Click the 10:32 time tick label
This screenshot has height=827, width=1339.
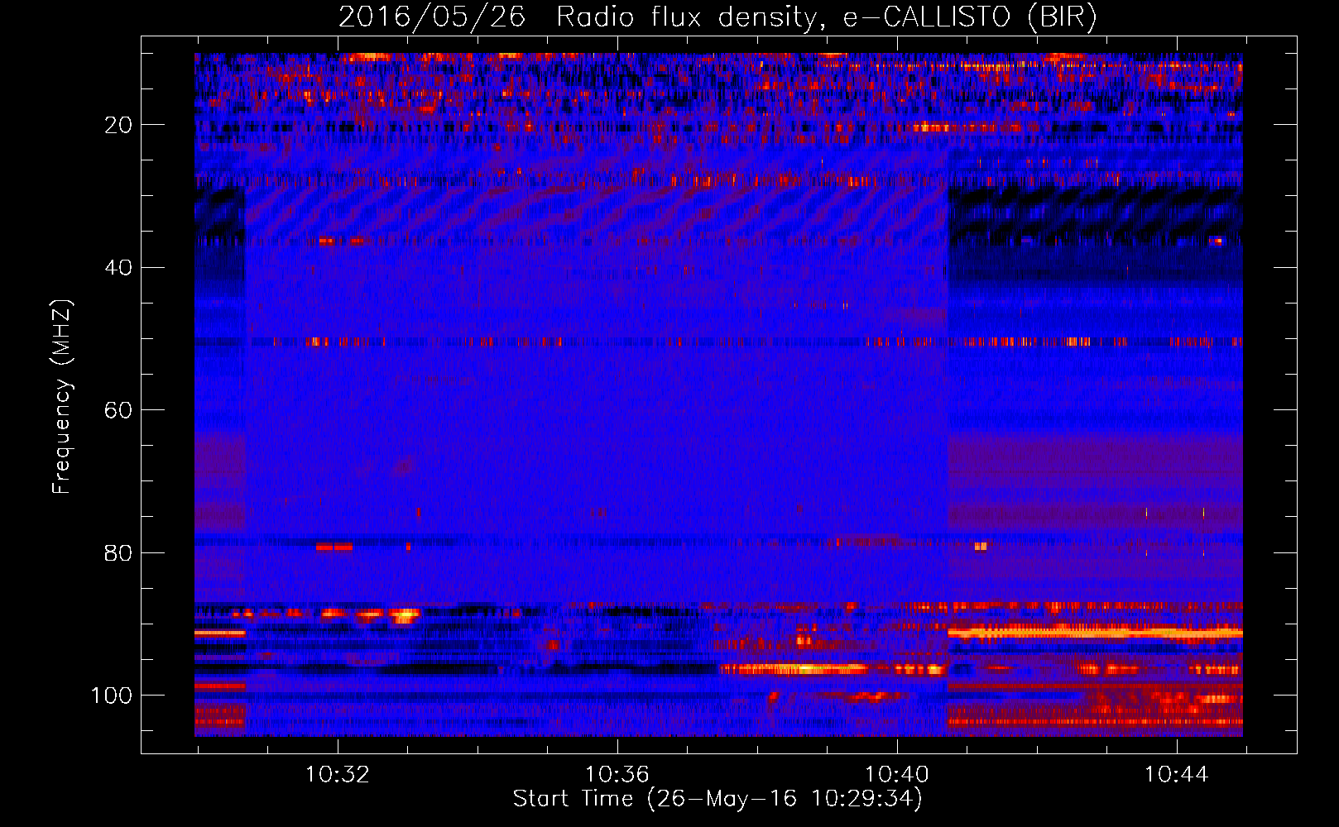click(x=338, y=775)
